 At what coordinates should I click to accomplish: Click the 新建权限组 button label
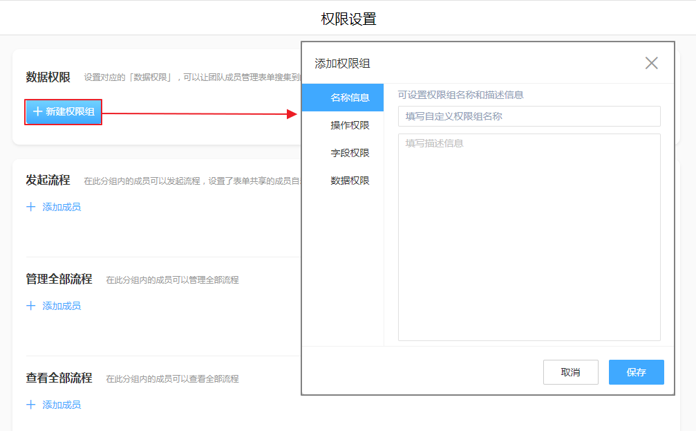(x=70, y=111)
